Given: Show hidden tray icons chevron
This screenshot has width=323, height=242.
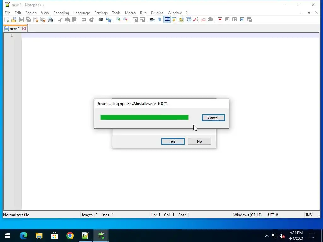Looking at the screenshot, I should (x=267, y=236).
